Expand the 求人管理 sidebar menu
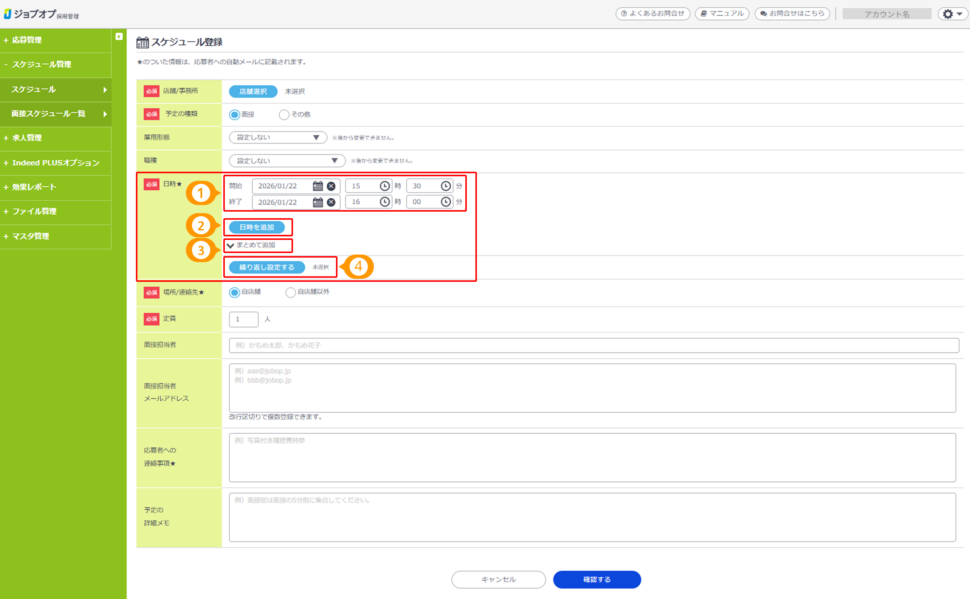This screenshot has width=970, height=599. coord(27,138)
